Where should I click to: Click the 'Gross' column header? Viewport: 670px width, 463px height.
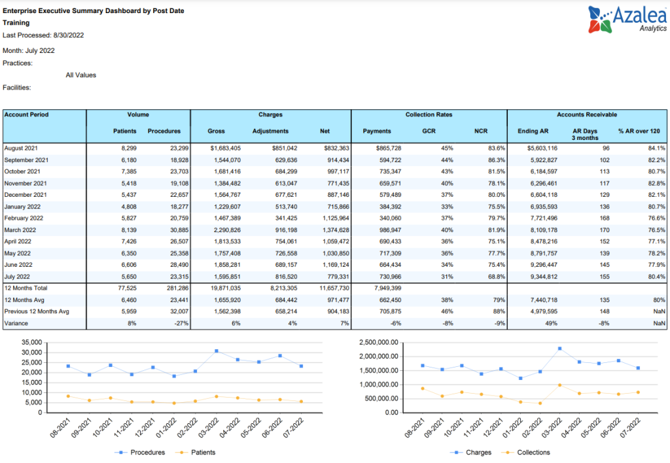pos(216,131)
